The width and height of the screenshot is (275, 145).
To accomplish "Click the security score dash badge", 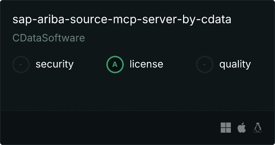I will click(x=21, y=65).
